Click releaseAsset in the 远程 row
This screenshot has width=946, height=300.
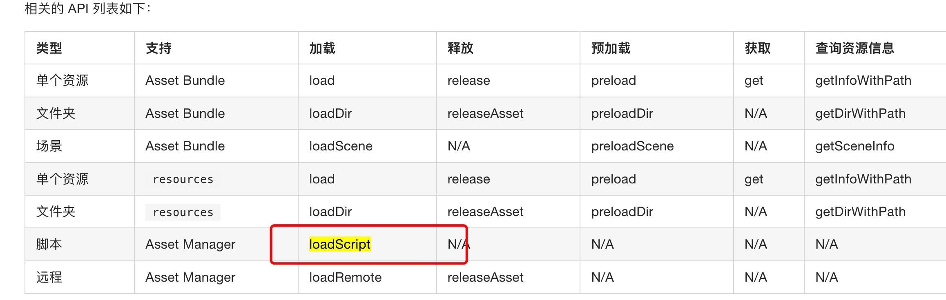[485, 277]
